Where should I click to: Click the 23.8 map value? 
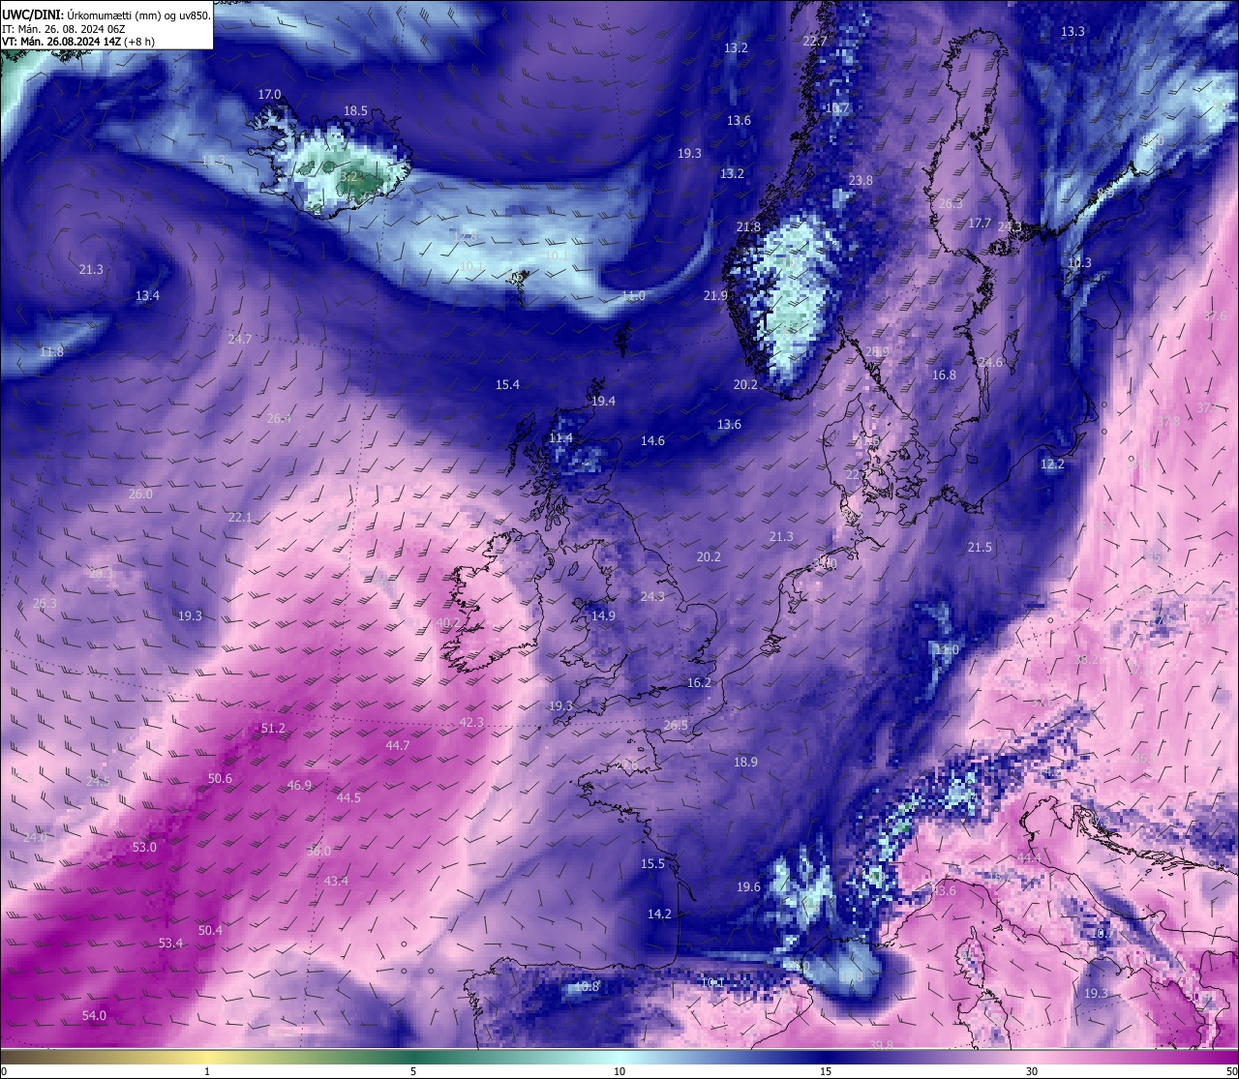pyautogui.click(x=861, y=180)
